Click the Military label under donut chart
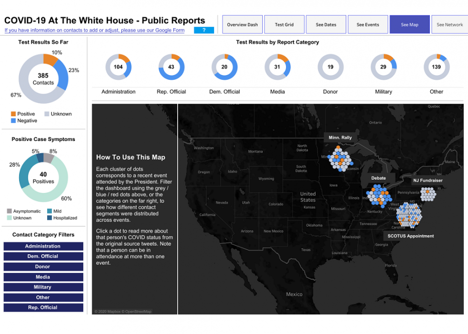 [383, 92]
